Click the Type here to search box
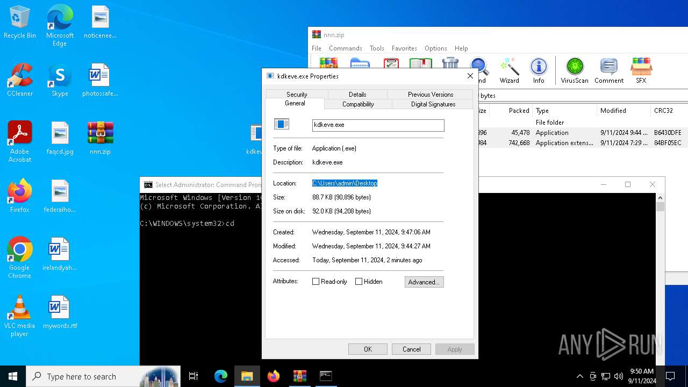The height and width of the screenshot is (387, 688). (x=103, y=376)
